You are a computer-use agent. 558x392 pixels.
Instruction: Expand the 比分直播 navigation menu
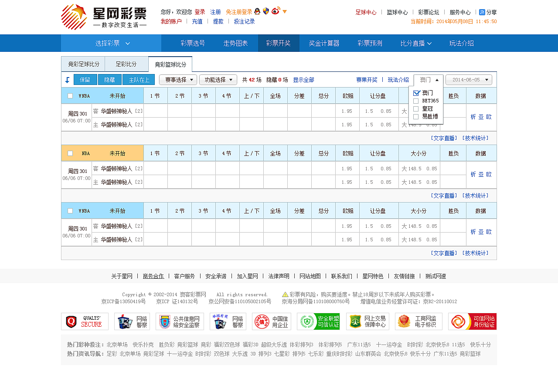tap(416, 44)
